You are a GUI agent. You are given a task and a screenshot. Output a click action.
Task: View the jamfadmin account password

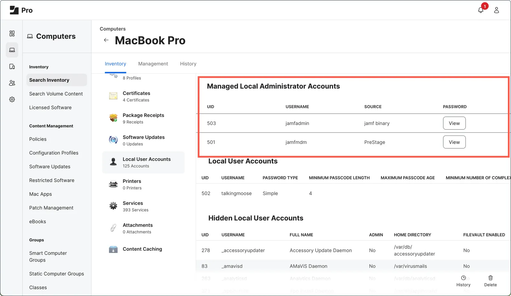(x=454, y=123)
